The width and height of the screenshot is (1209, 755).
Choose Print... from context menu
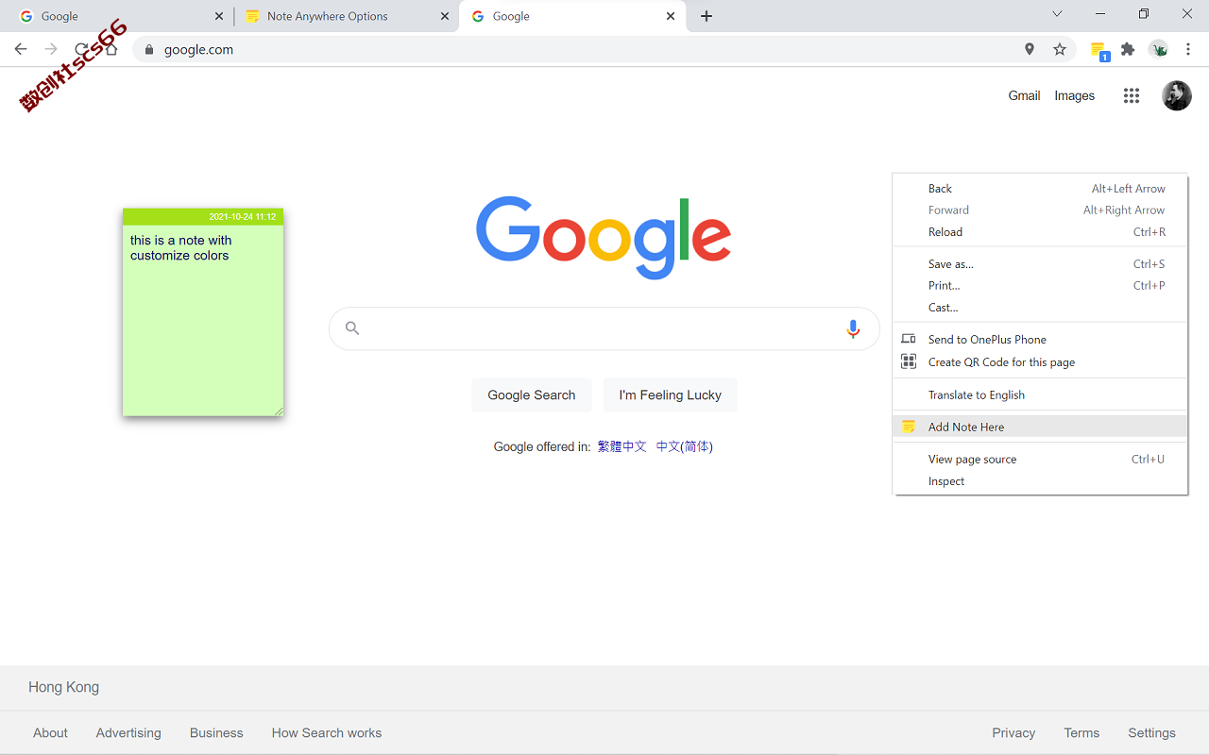click(1040, 286)
